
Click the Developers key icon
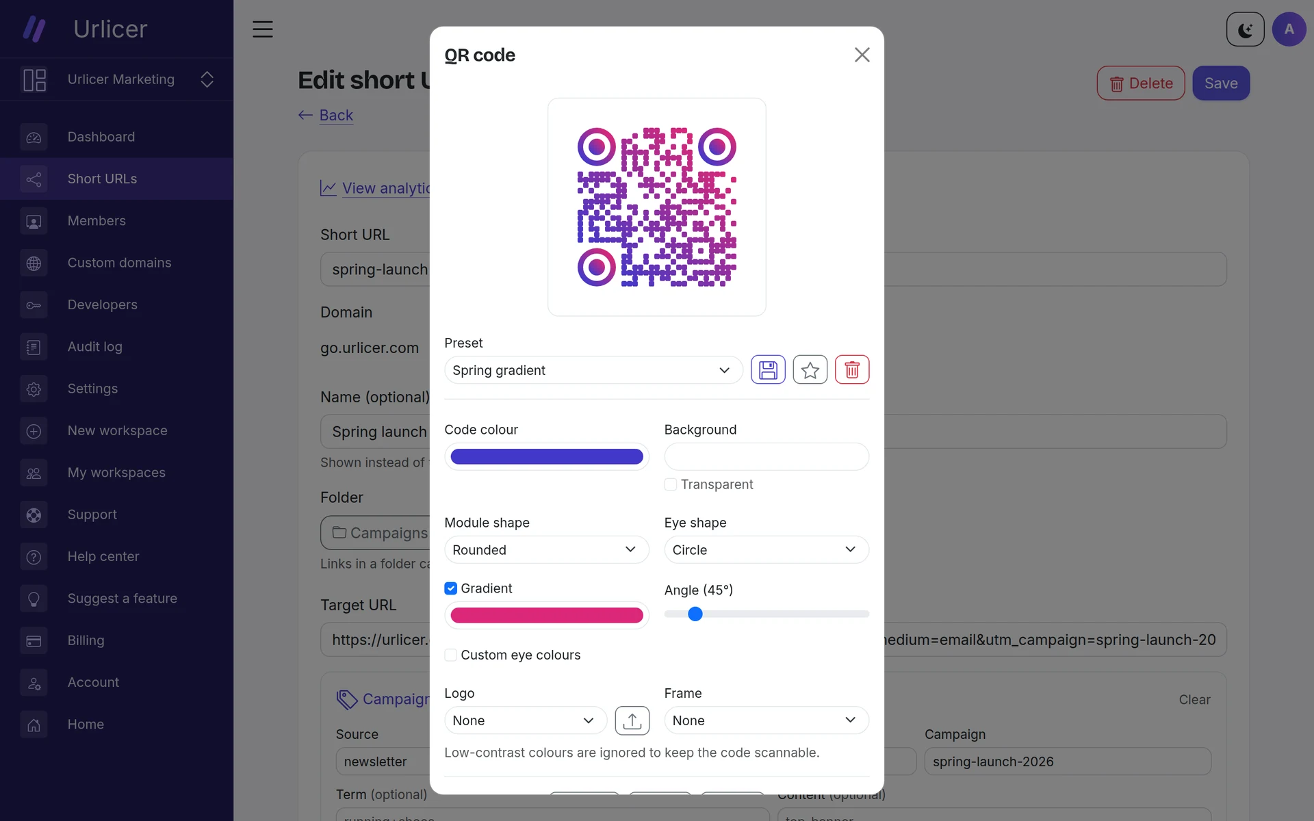34,305
